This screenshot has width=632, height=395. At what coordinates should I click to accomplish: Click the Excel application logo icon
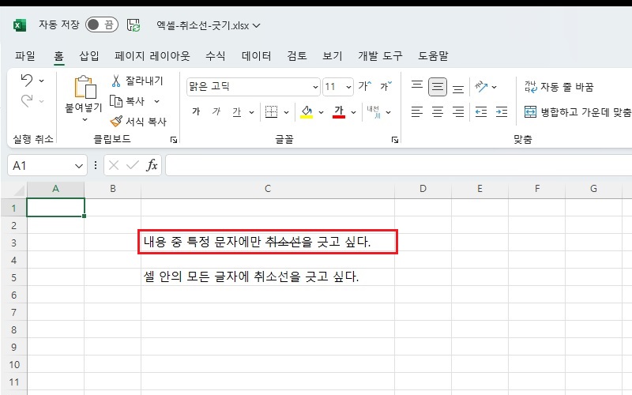[19, 25]
